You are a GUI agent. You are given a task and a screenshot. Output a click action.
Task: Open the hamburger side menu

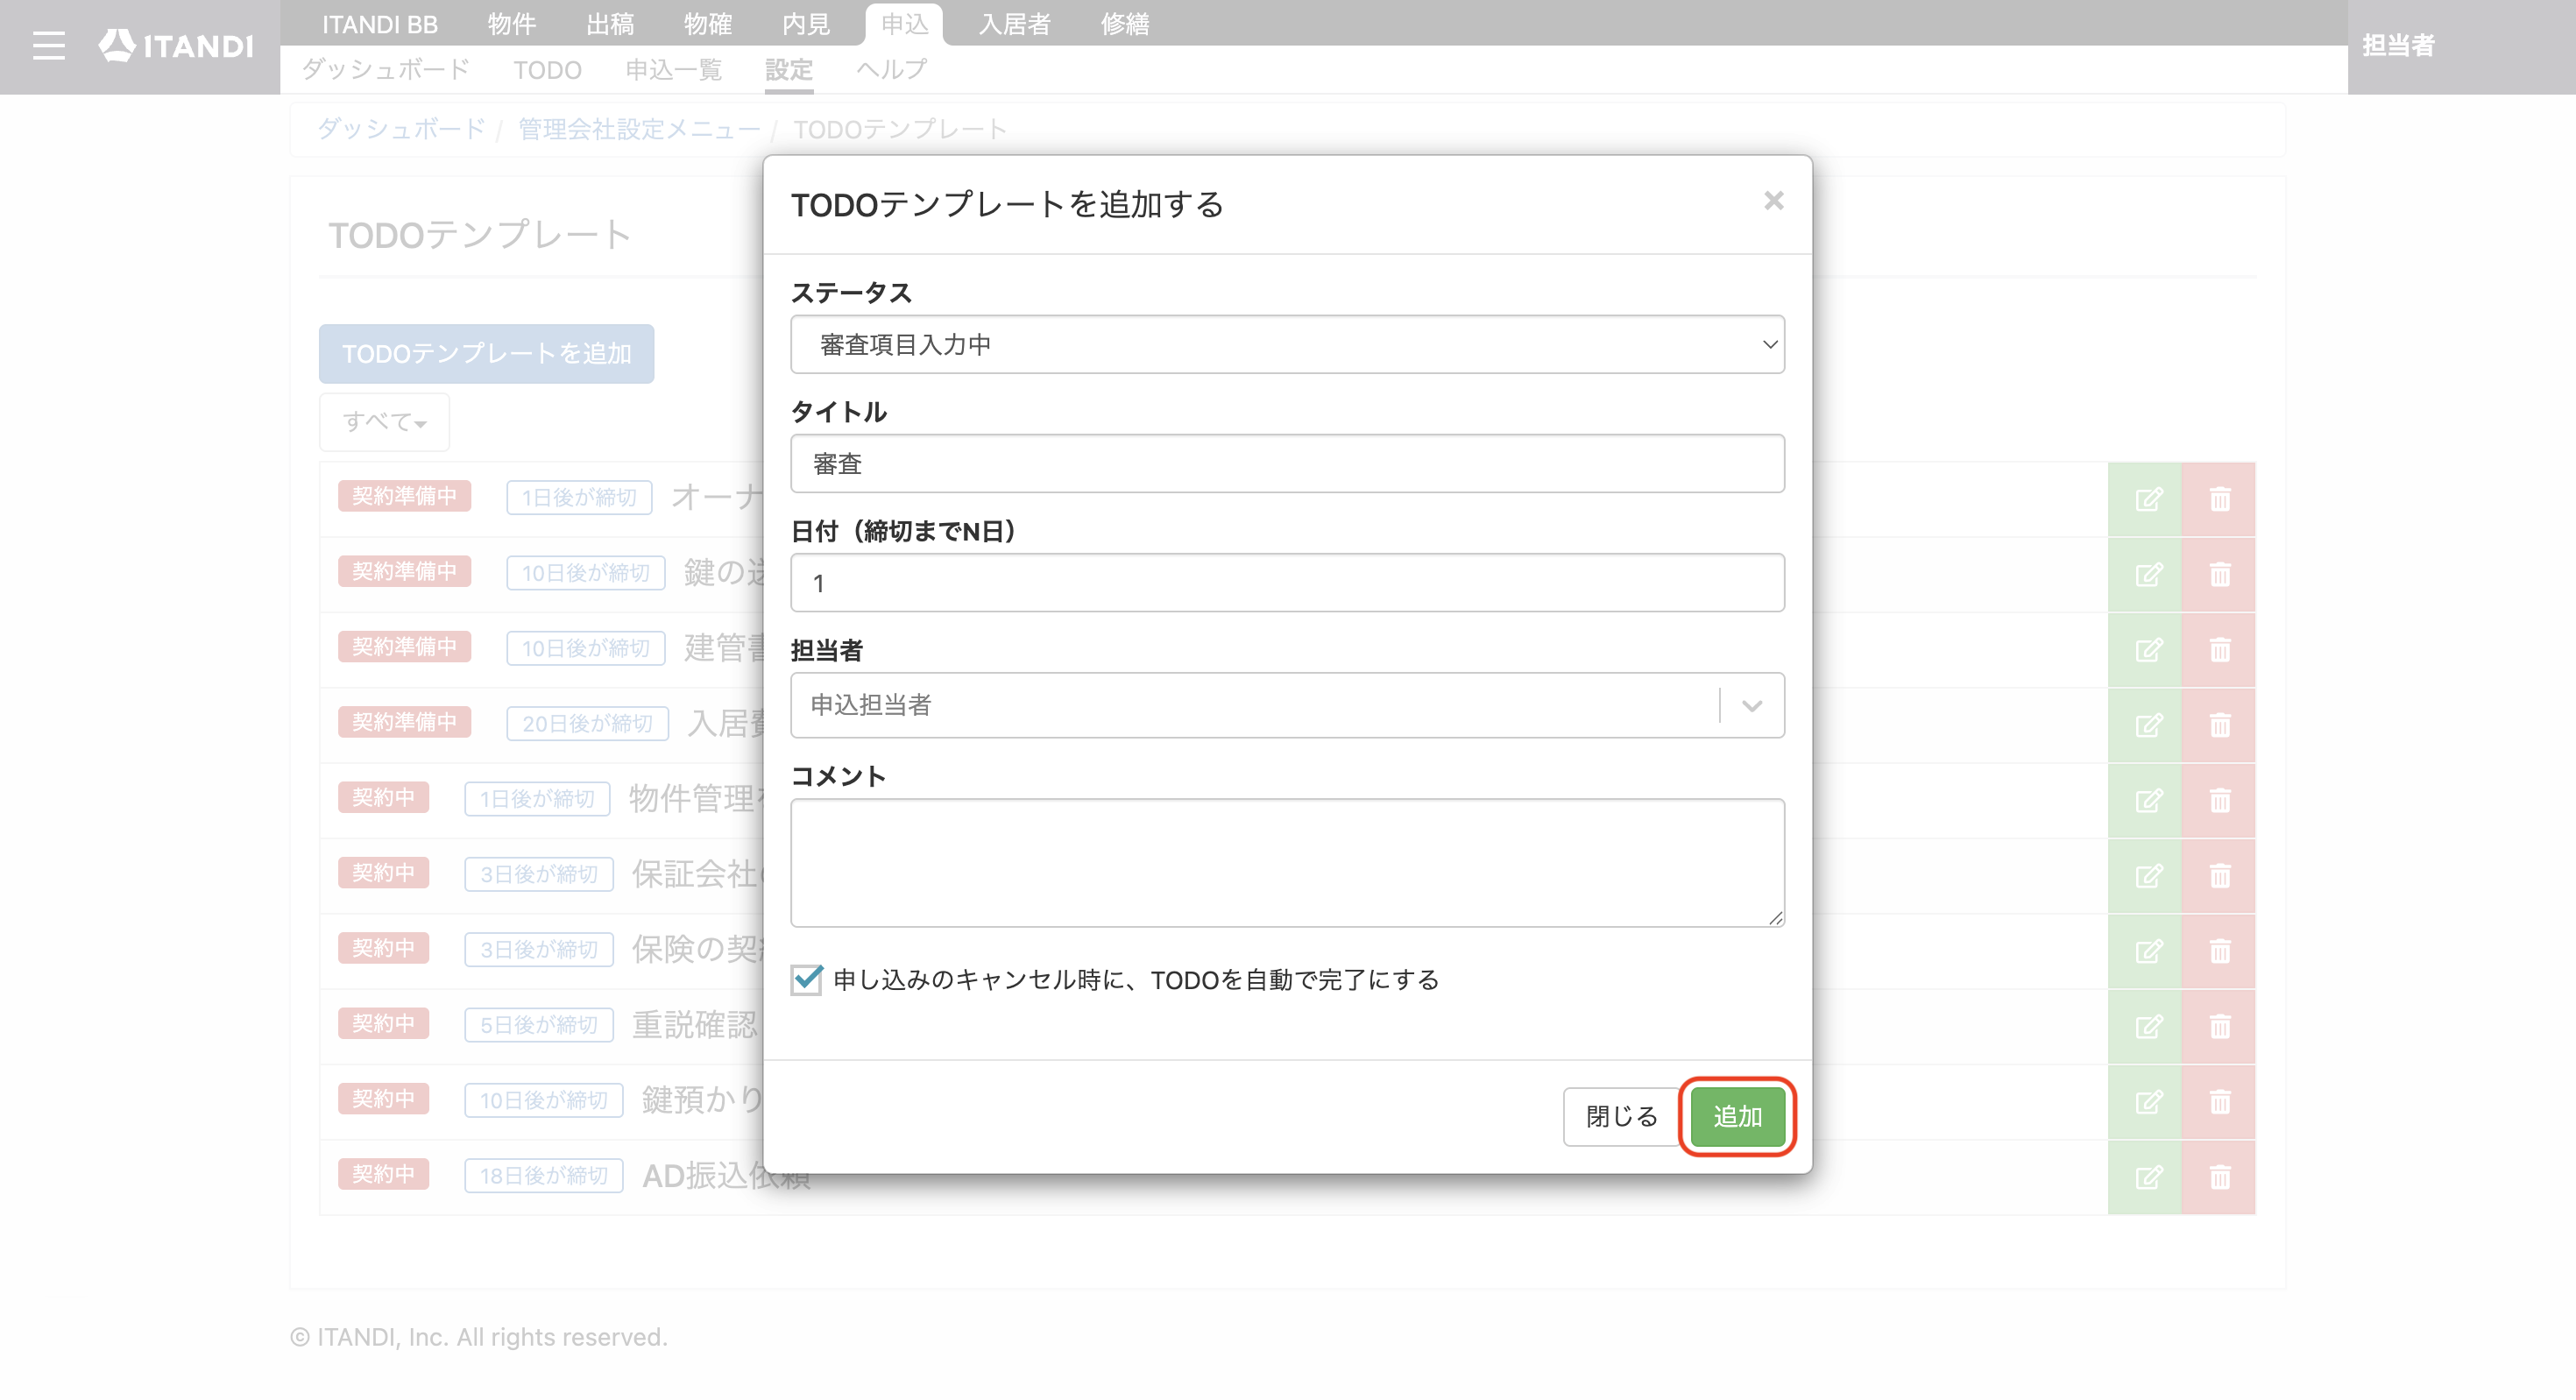click(x=48, y=46)
